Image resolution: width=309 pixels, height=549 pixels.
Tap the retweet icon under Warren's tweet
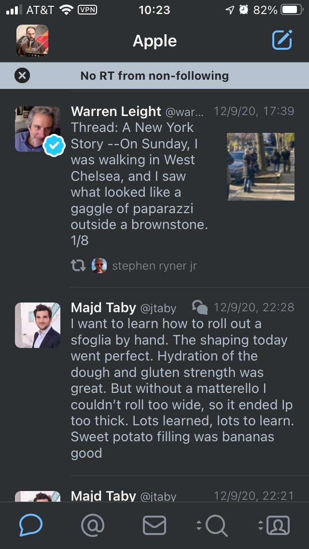[78, 265]
